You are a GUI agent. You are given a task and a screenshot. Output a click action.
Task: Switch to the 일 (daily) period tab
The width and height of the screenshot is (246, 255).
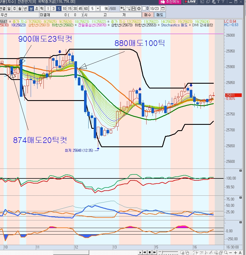click(9, 9)
